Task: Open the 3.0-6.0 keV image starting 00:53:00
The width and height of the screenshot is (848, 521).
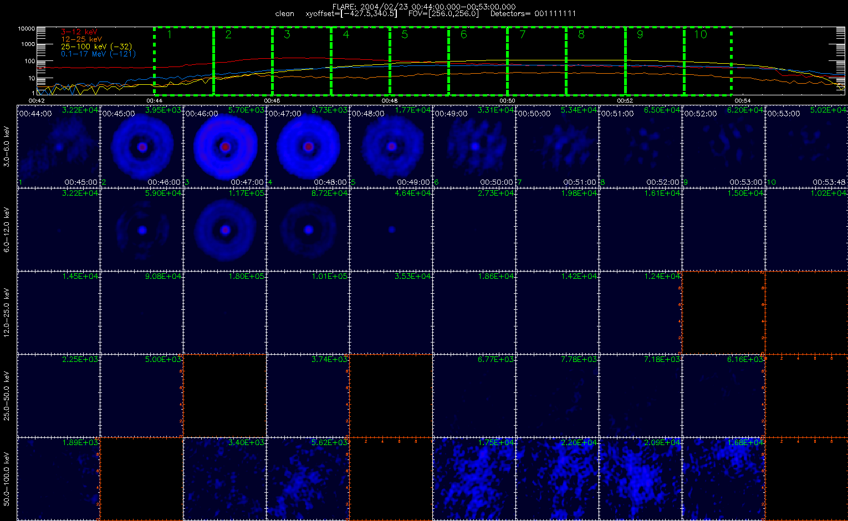Action: pyautogui.click(x=807, y=146)
